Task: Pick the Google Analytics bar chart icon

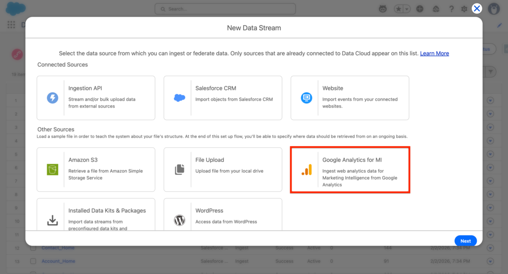Action: 307,170
